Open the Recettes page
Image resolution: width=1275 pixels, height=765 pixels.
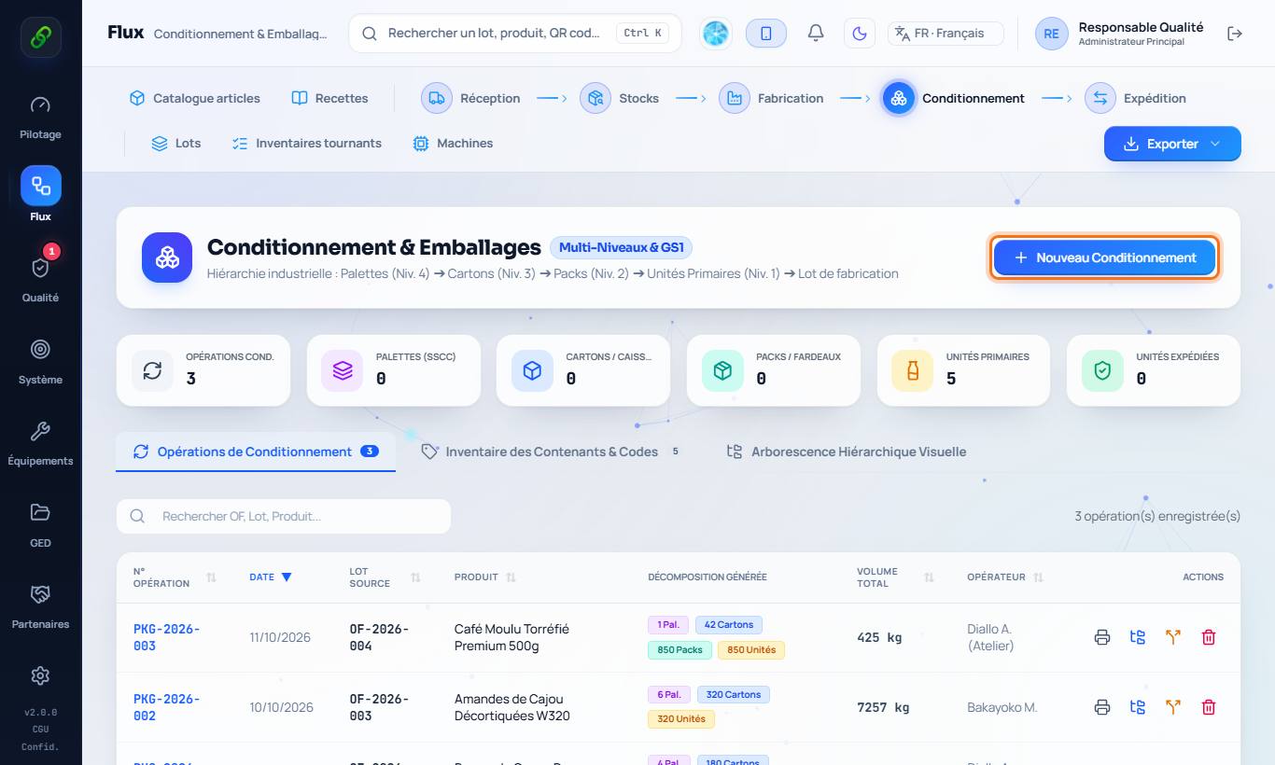[x=330, y=98]
